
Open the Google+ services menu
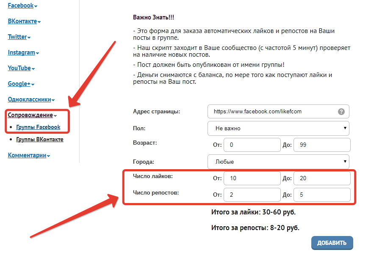21,84
